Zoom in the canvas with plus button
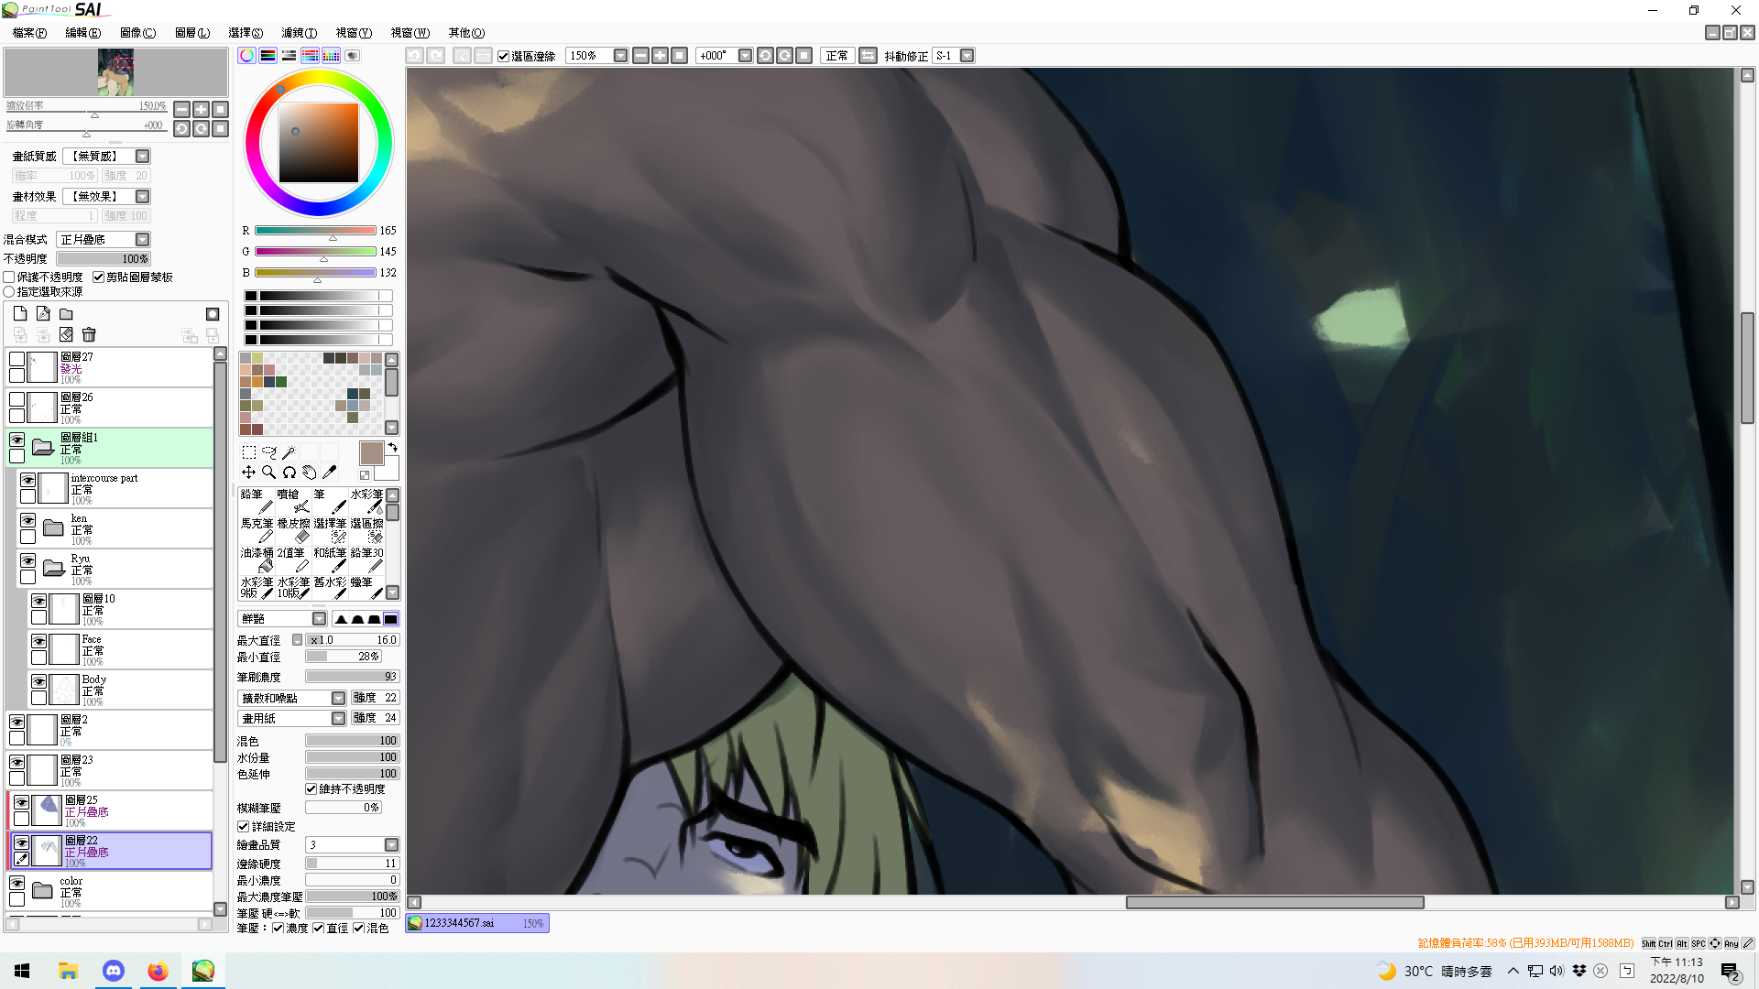The image size is (1759, 989). 660,56
